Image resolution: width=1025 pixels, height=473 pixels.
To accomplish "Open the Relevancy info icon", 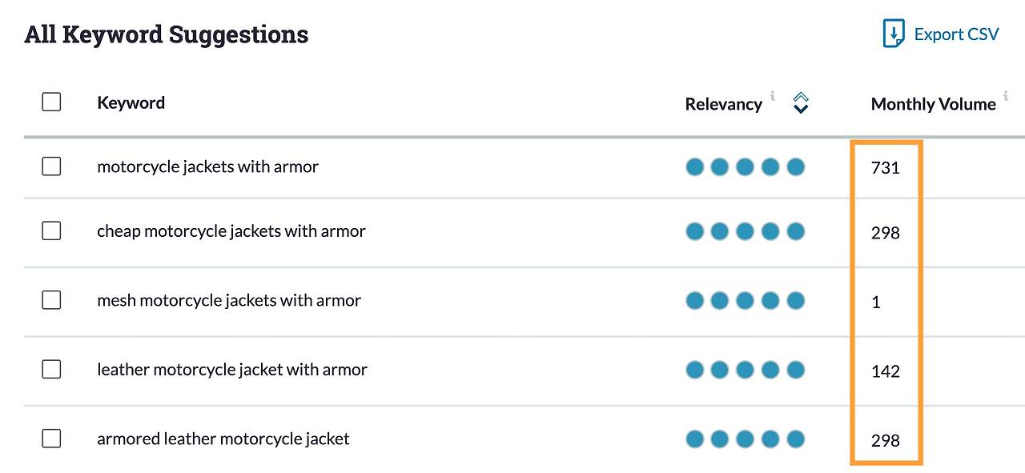I will [773, 95].
